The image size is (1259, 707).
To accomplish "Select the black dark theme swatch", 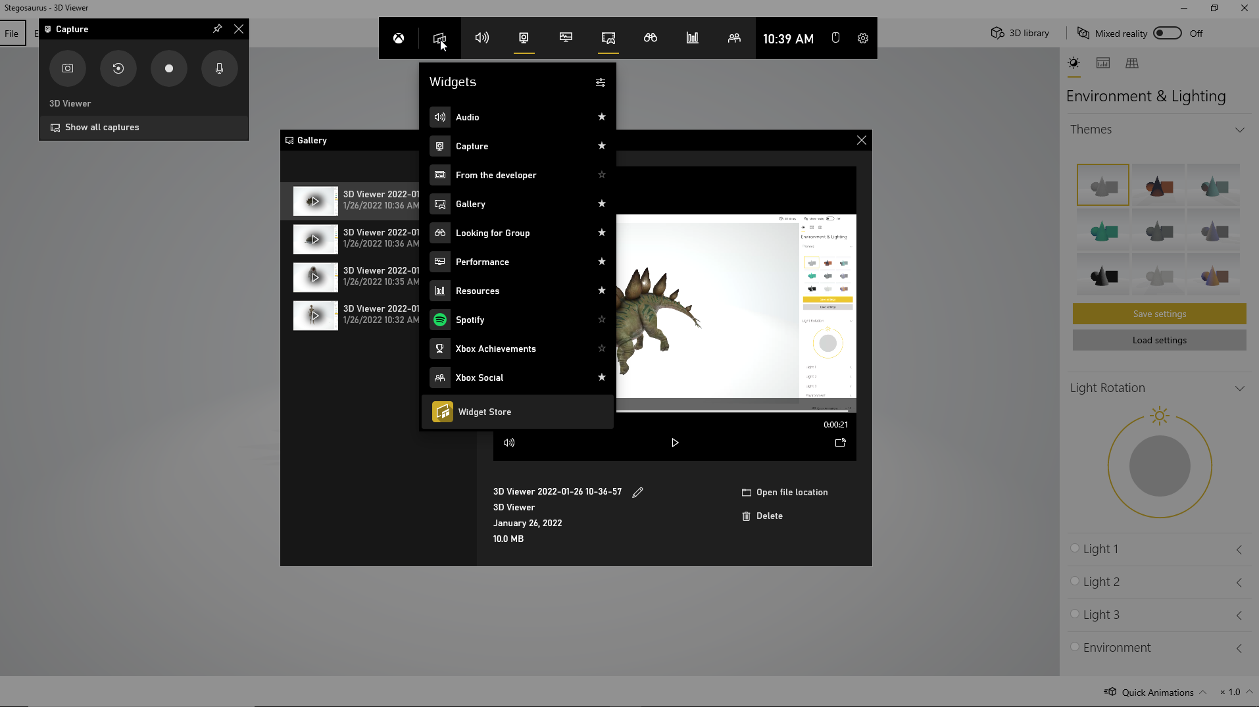I will coord(1103,274).
